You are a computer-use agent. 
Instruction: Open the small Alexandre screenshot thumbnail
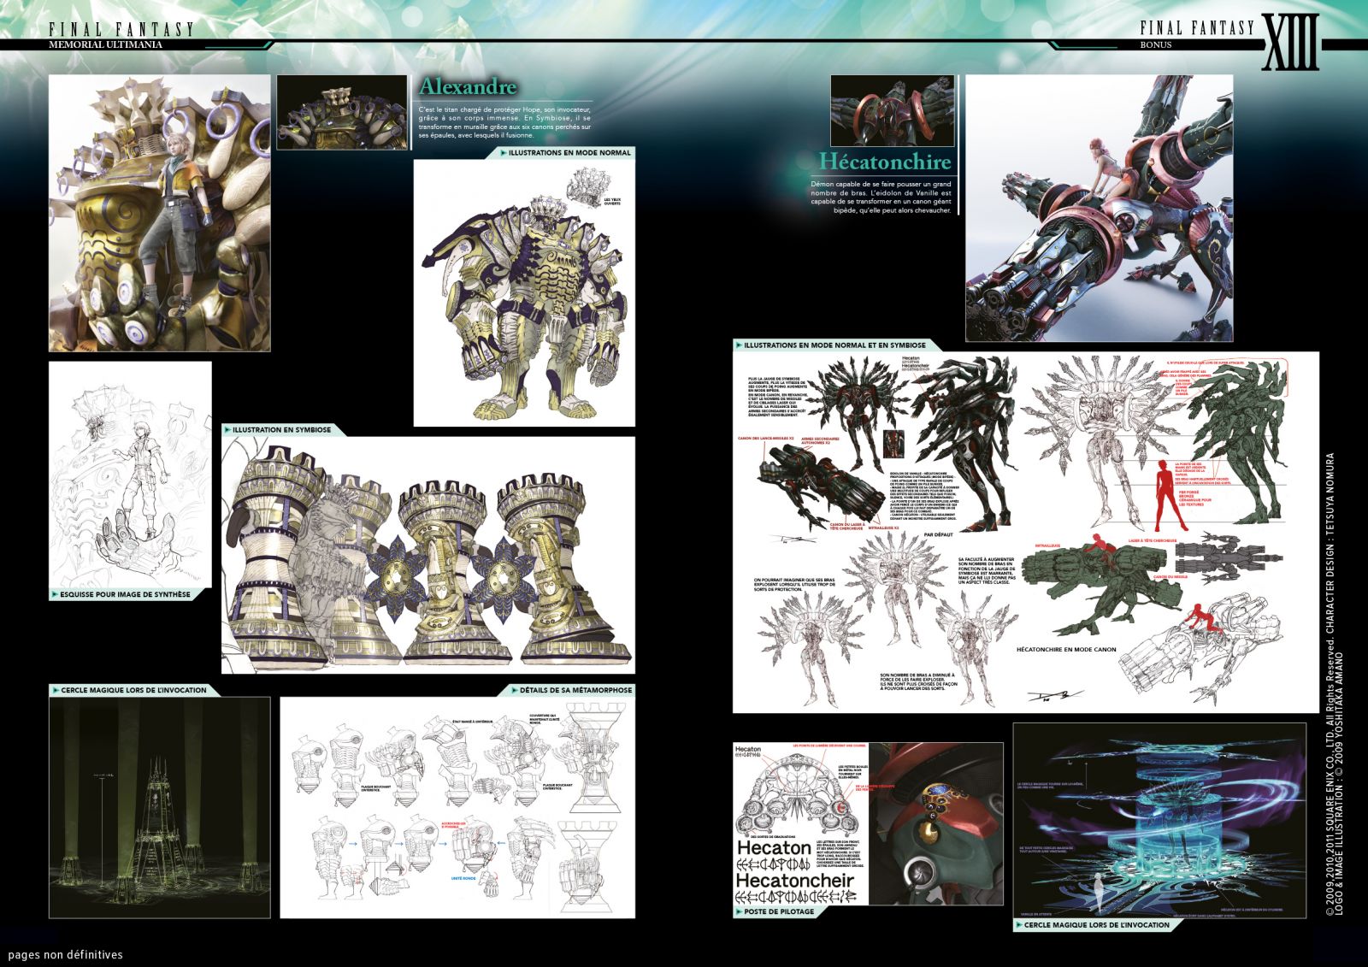coord(341,112)
